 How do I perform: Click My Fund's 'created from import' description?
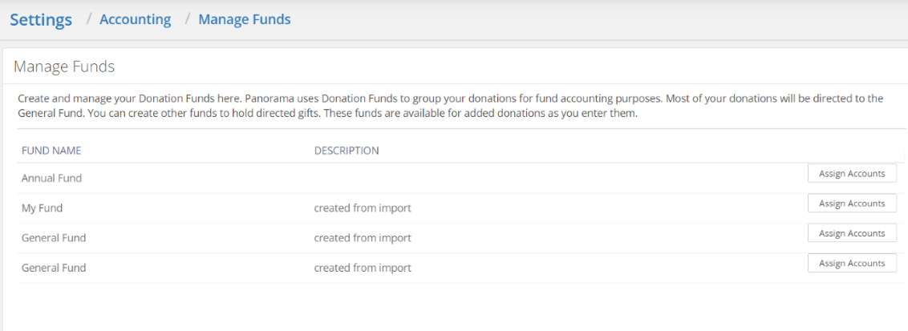tap(363, 208)
